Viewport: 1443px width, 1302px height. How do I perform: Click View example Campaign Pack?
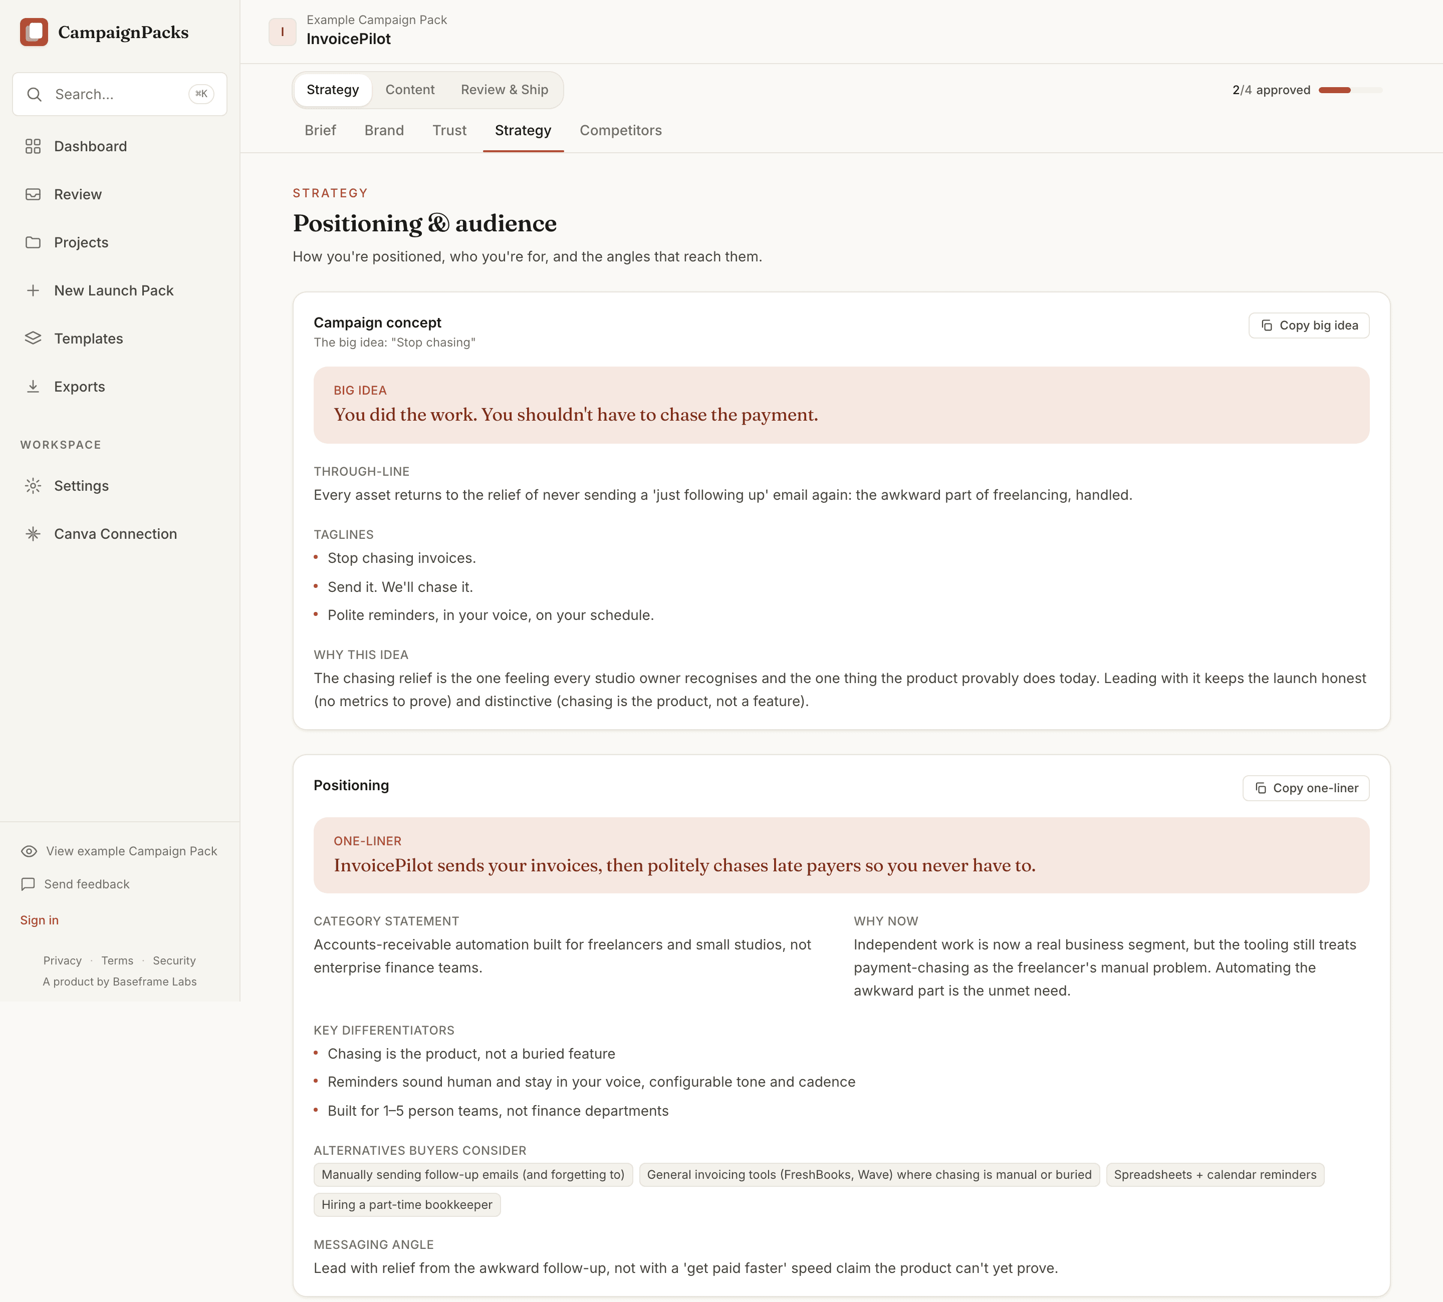point(120,851)
